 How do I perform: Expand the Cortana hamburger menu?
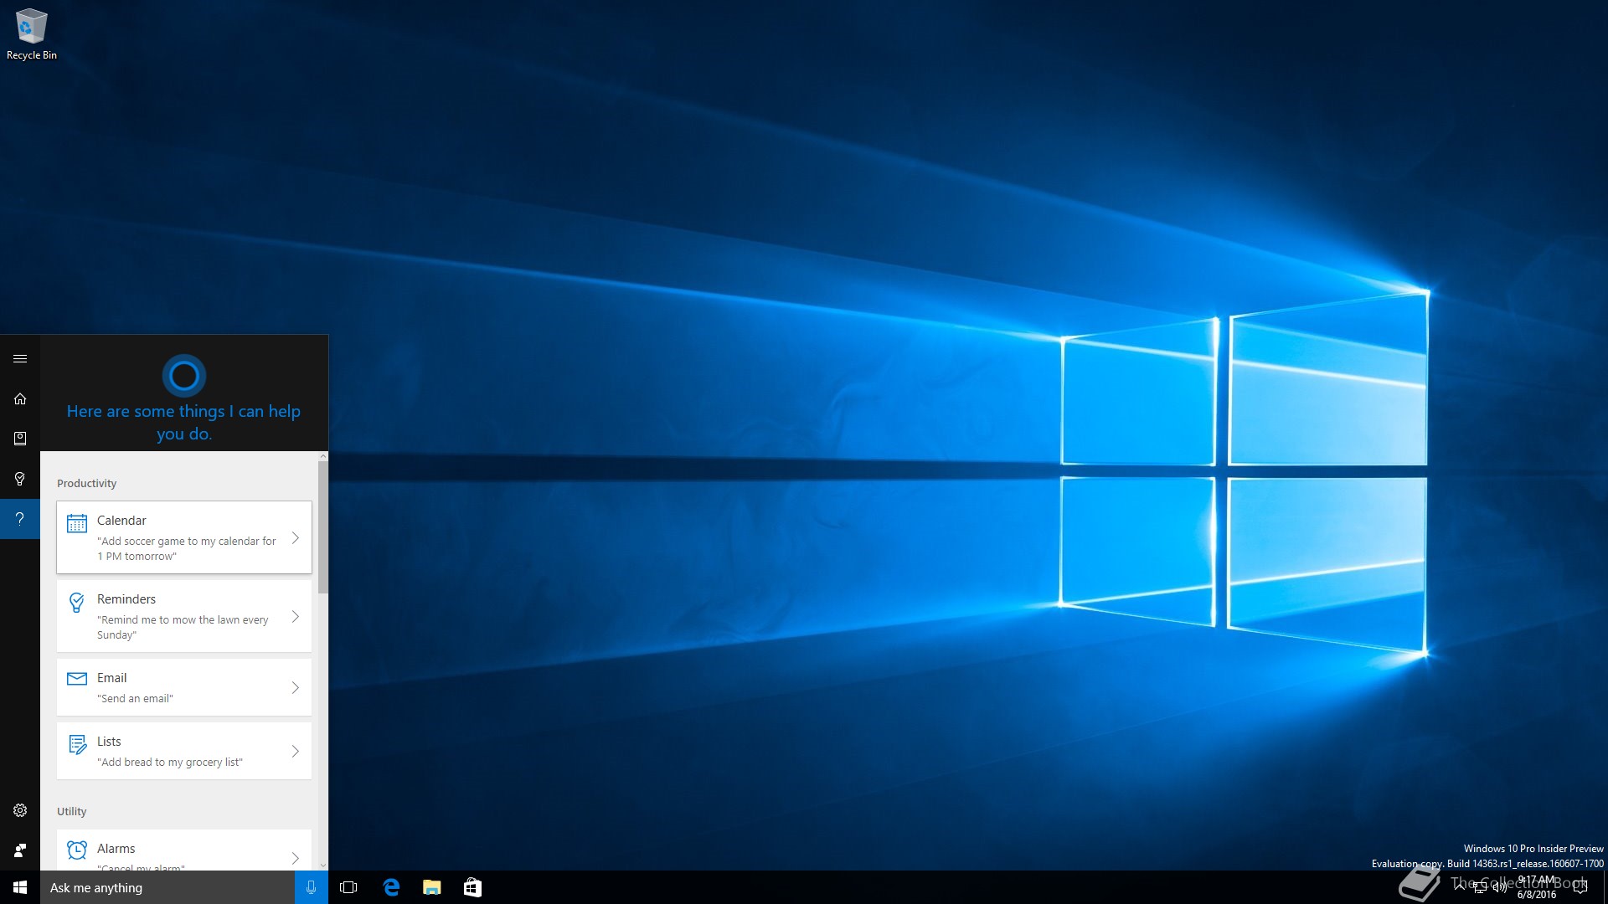tap(20, 359)
